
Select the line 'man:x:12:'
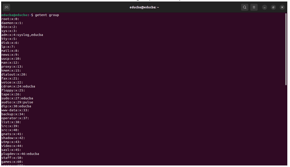pos(10,63)
